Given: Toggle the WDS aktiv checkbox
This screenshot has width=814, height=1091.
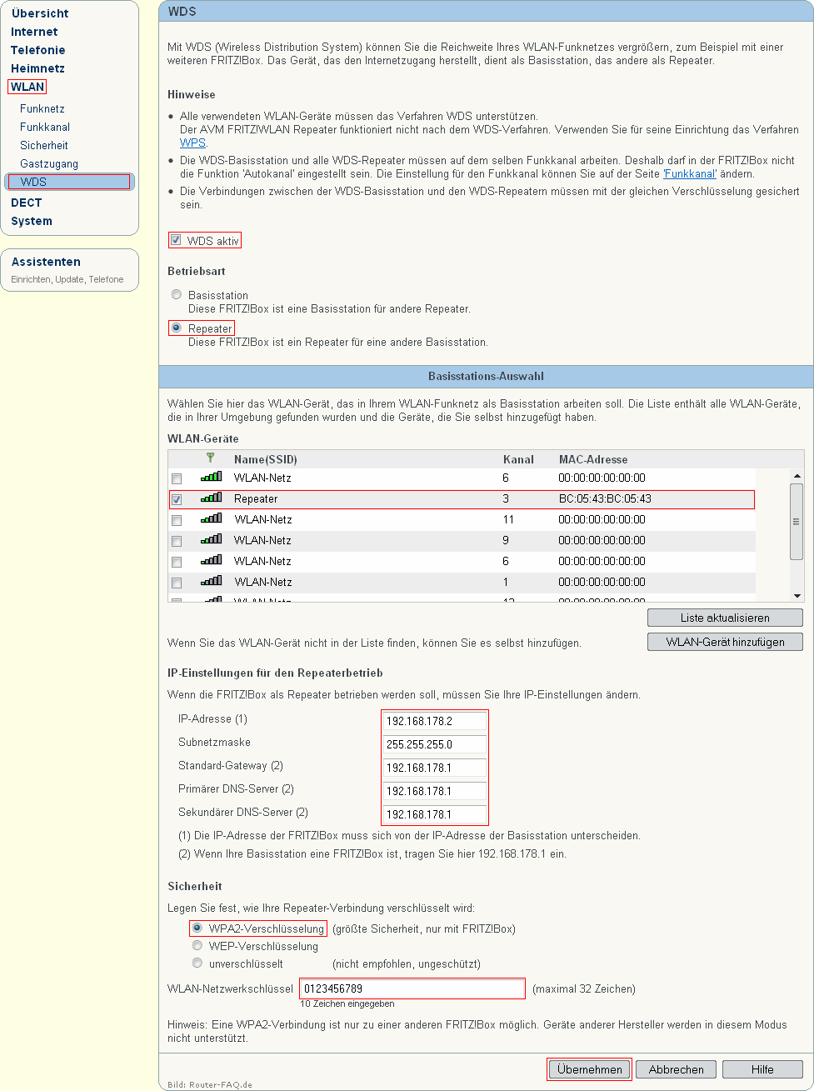Looking at the screenshot, I should 176,240.
